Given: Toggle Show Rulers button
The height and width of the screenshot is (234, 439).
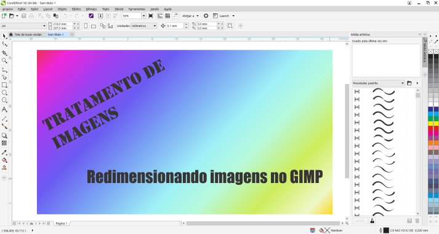Looking at the screenshot, I should (x=160, y=16).
